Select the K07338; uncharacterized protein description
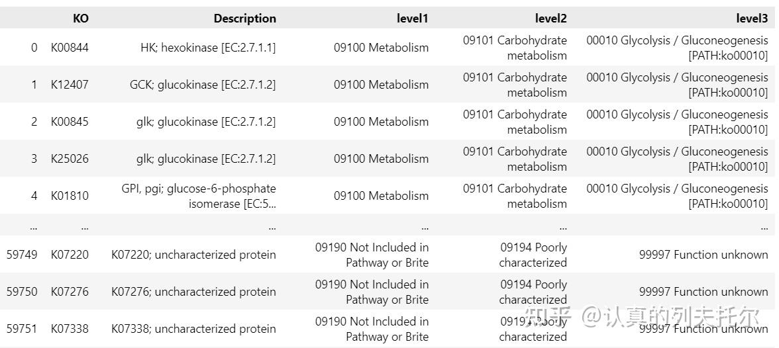Image resolution: width=779 pixels, height=348 pixels. [x=193, y=329]
